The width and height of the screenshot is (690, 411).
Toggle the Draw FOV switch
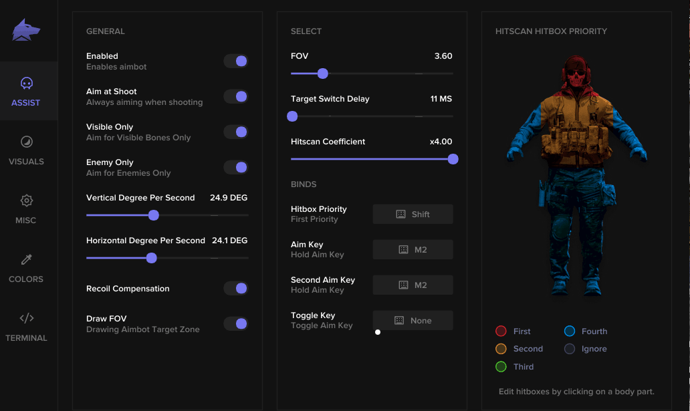[236, 324]
